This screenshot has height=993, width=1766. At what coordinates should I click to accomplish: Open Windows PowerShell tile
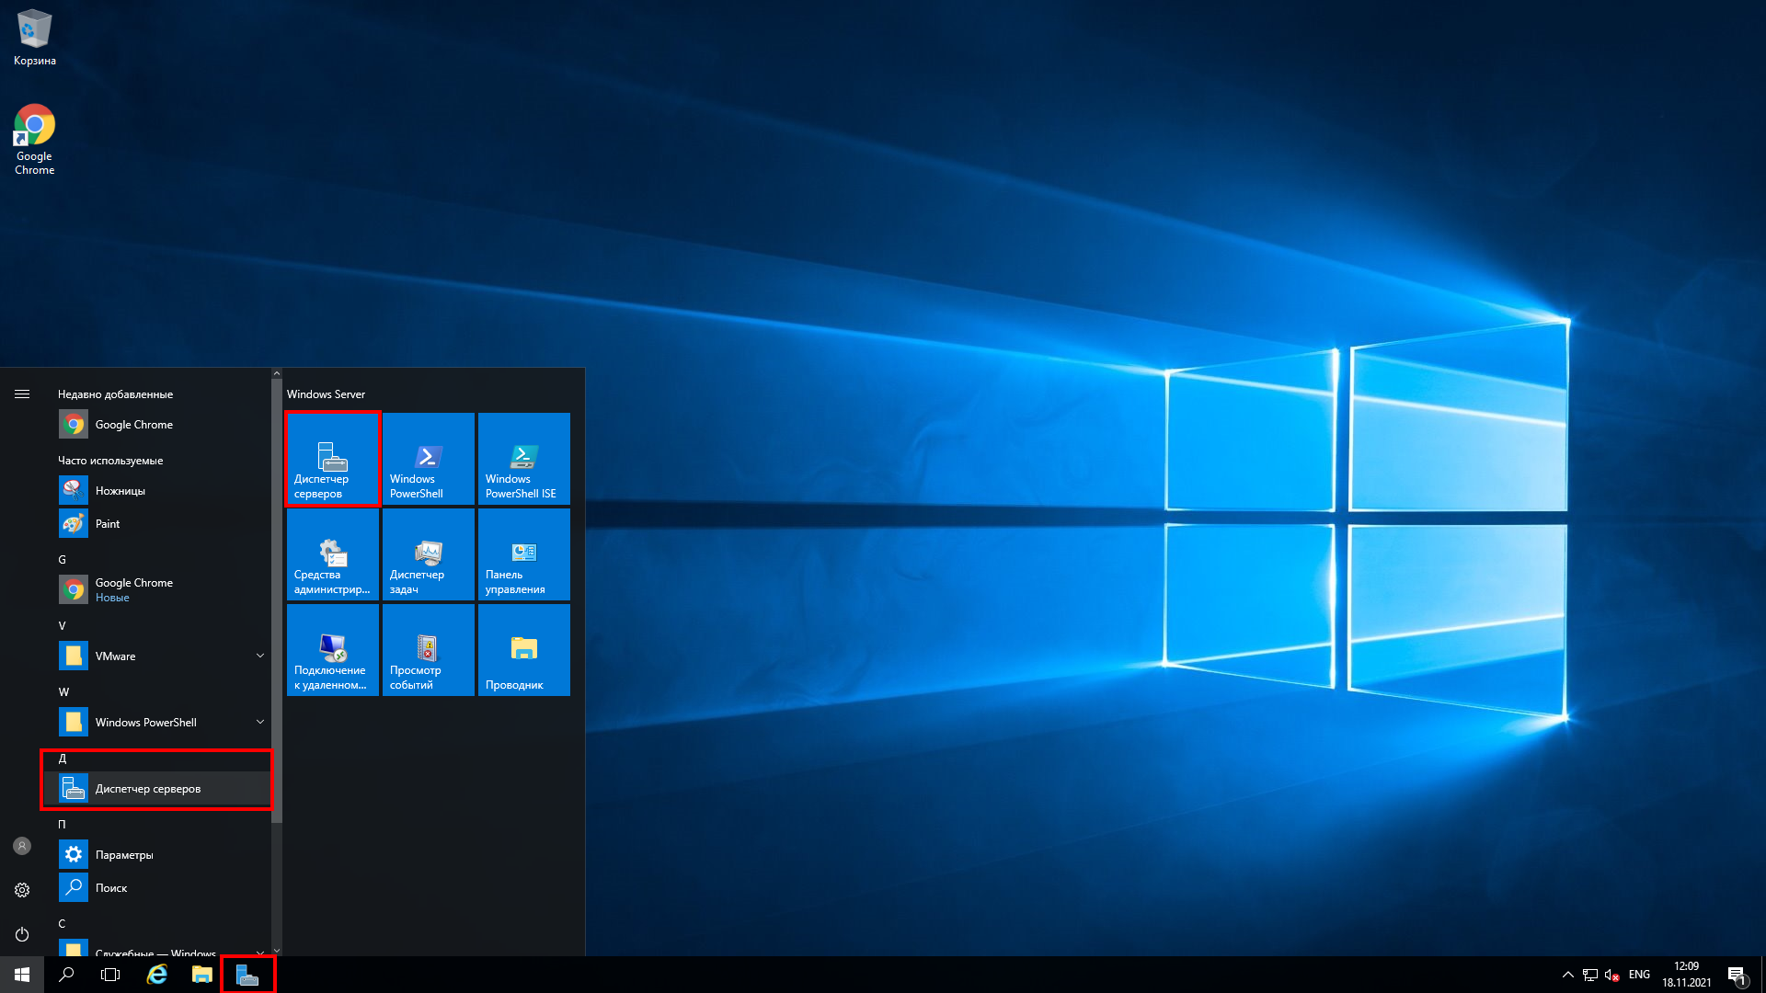(427, 461)
